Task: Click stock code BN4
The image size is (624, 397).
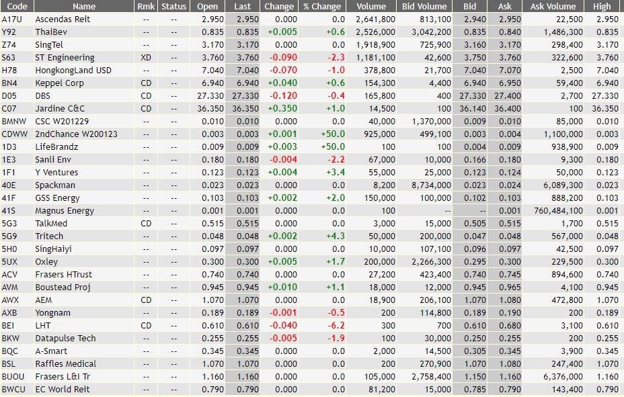Action: [x=9, y=83]
